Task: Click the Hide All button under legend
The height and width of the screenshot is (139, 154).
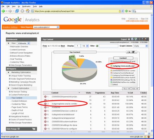Action: [x=135, y=89]
